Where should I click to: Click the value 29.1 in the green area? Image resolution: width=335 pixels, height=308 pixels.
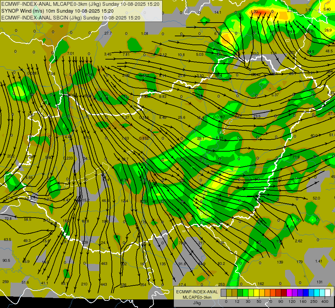pos(201,139)
